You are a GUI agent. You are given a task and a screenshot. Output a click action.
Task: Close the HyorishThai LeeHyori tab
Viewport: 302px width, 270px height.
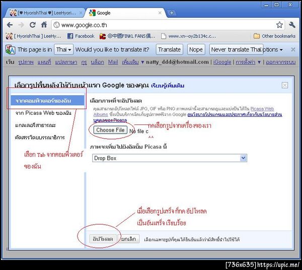[x=81, y=13]
